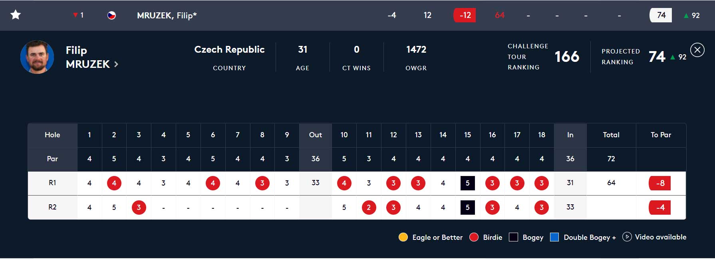
Task: Click the white 74 projected ranking box
Action: click(x=661, y=15)
